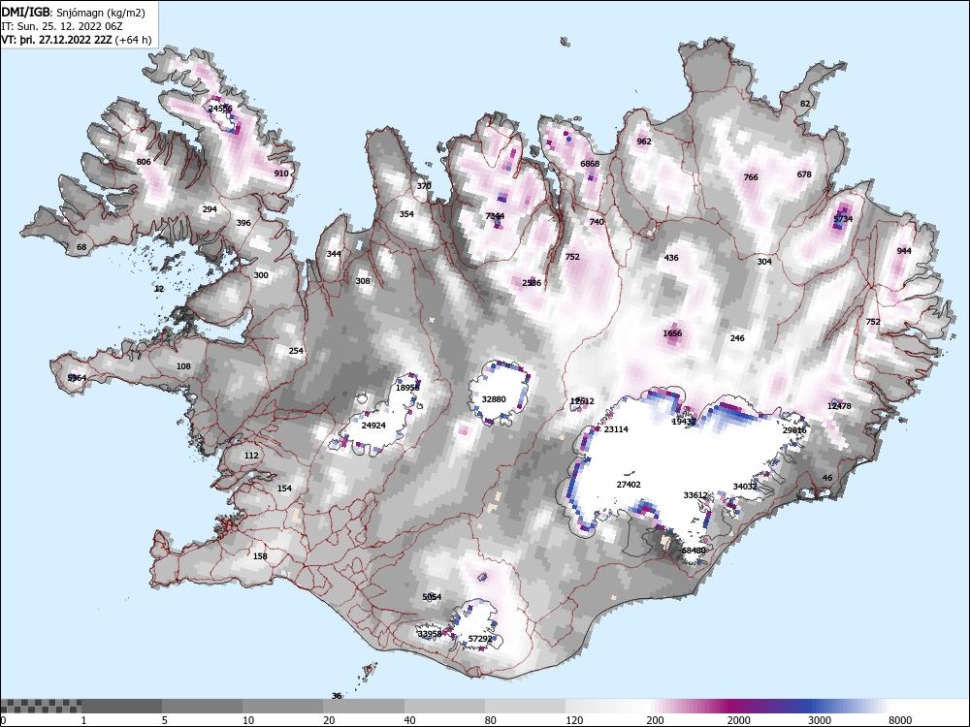
Task: Click the map value 7344
Action: tap(495, 216)
